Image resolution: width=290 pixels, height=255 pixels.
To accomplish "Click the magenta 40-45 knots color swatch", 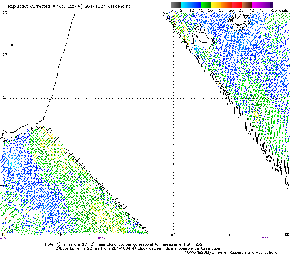I will [x=257, y=5].
